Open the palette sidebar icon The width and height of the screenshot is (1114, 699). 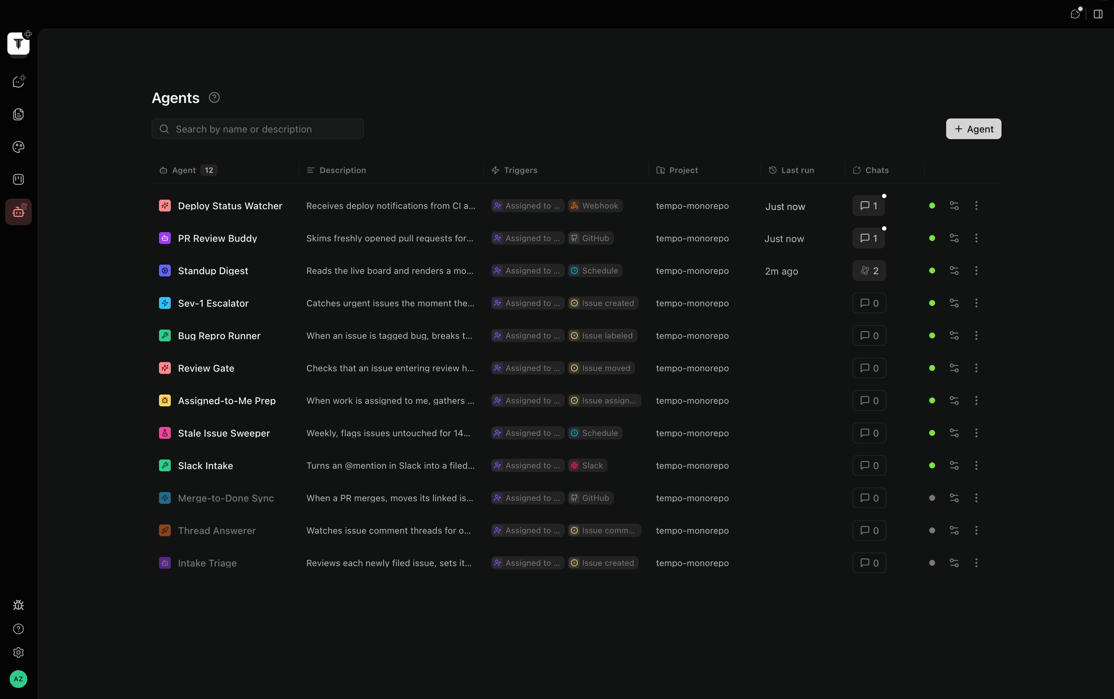[x=18, y=147]
